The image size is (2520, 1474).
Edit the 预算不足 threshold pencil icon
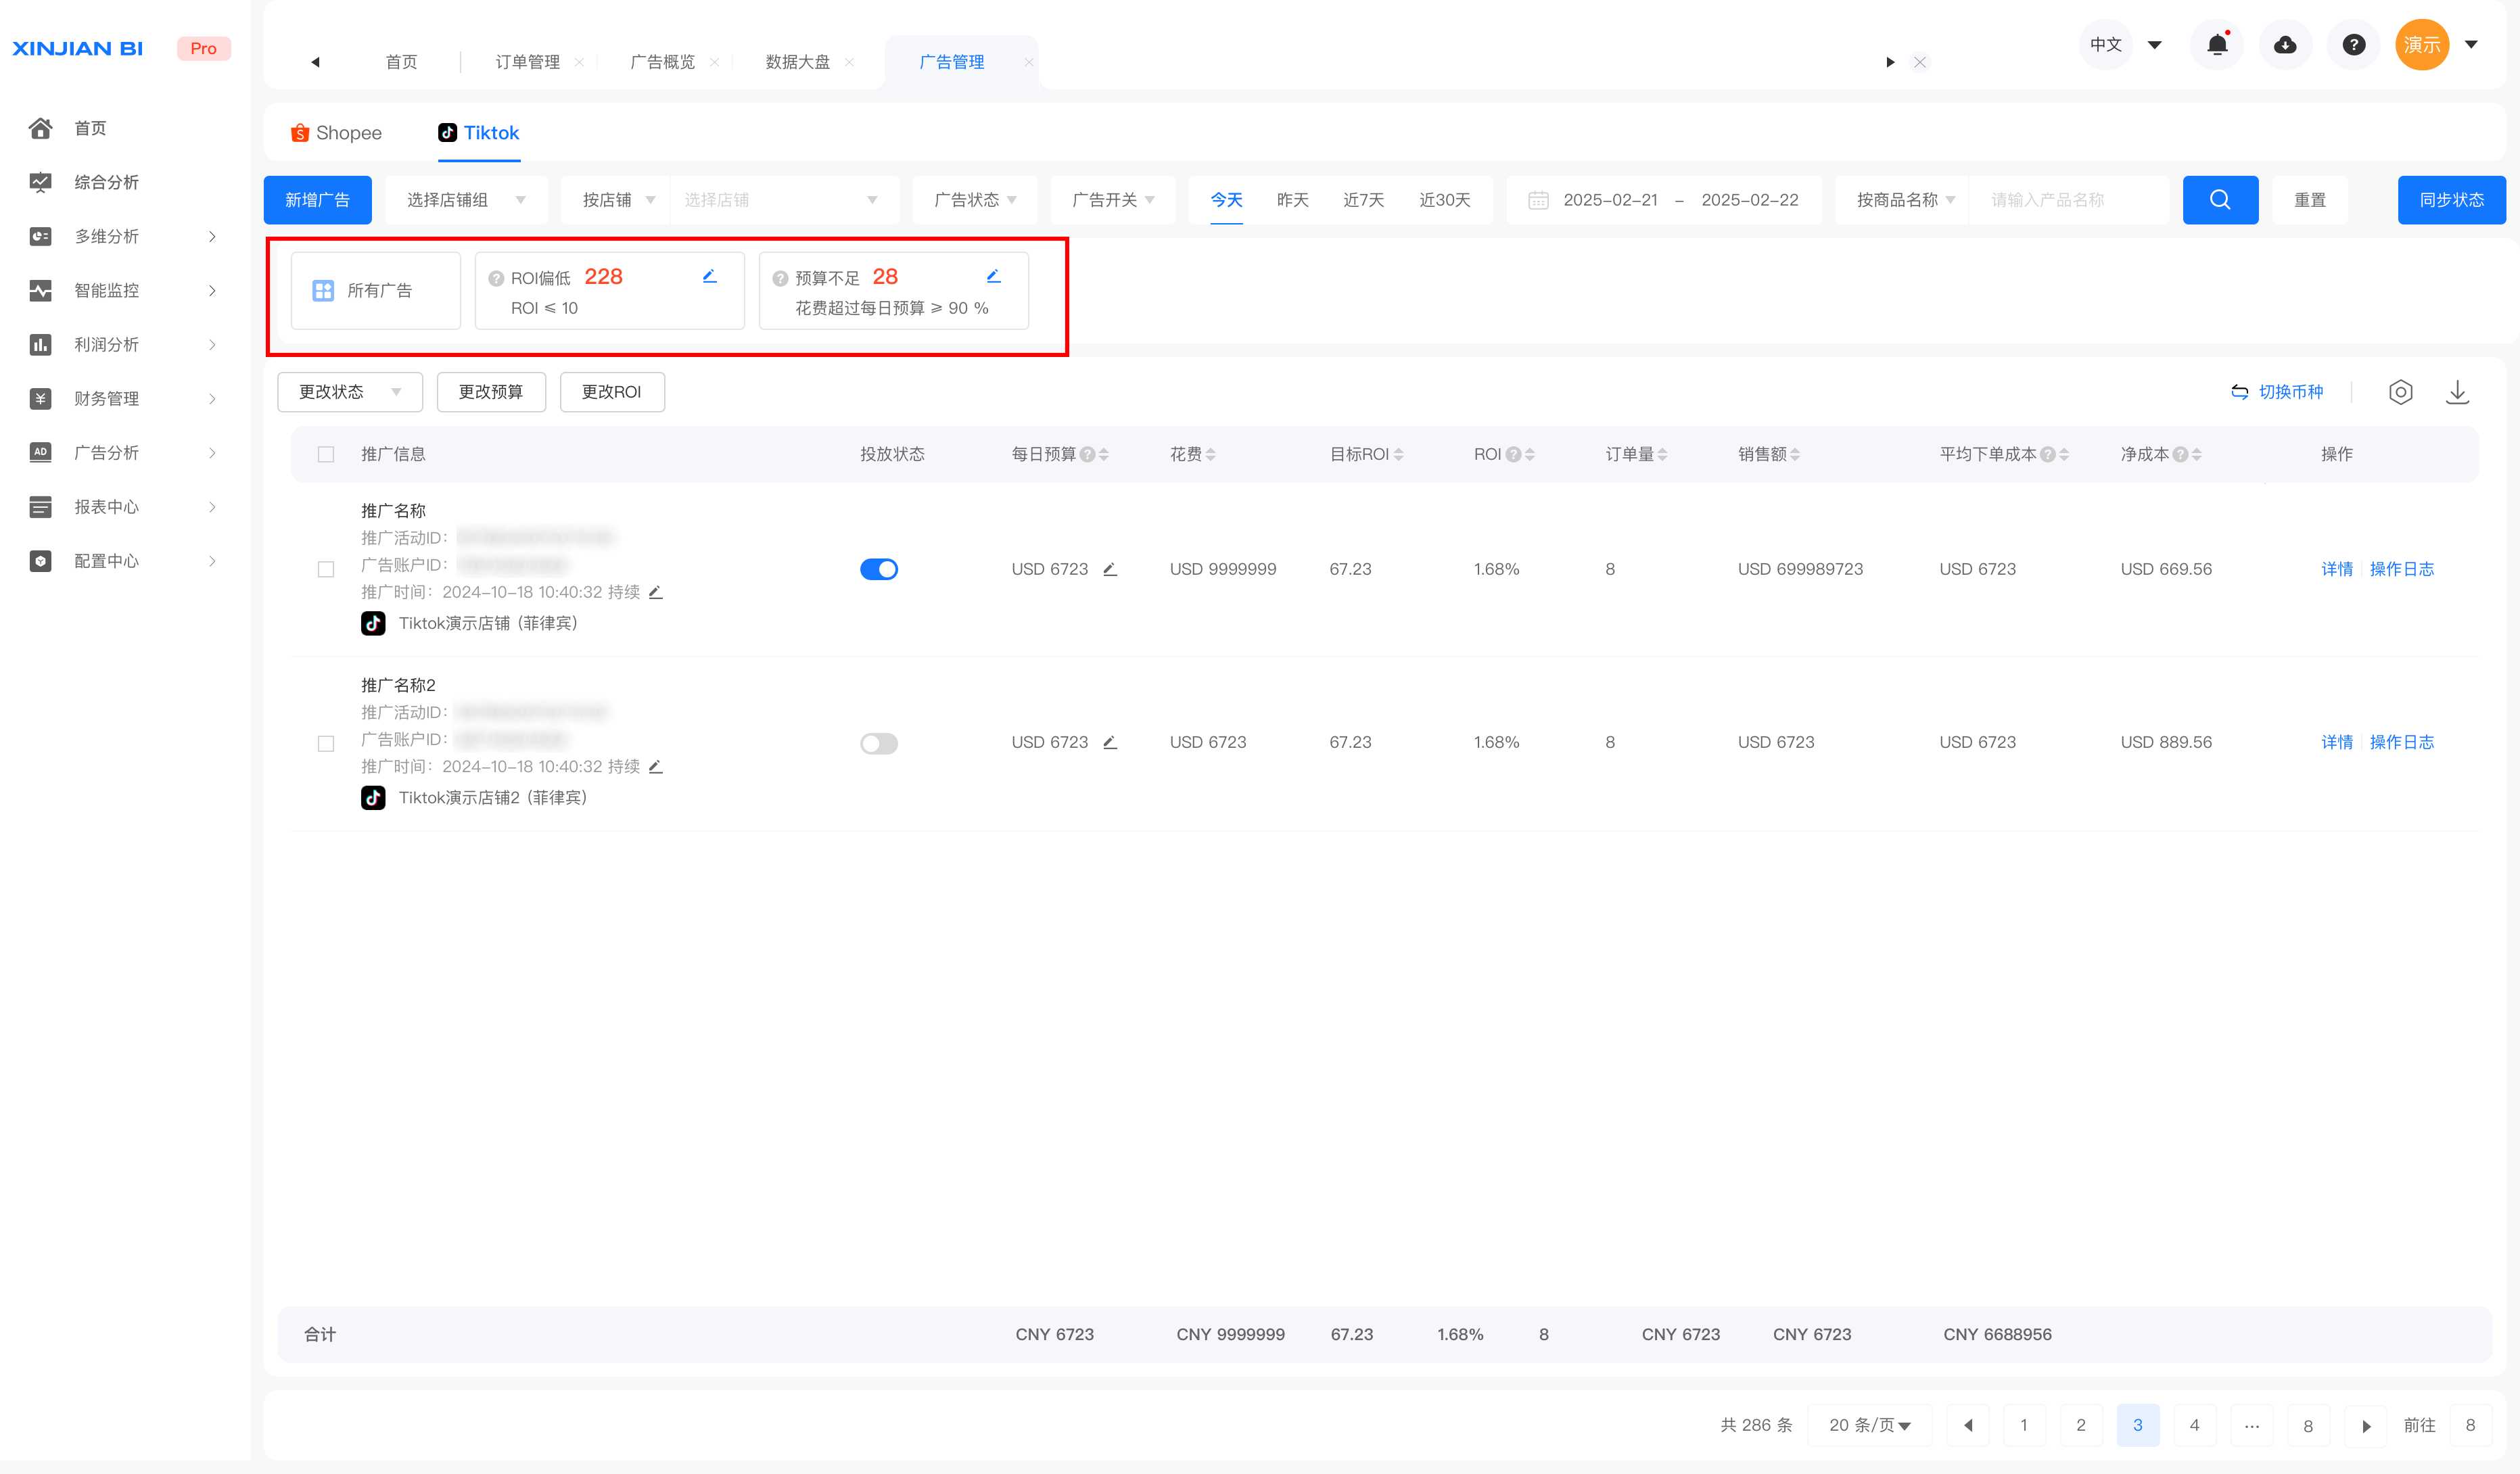coord(993,276)
